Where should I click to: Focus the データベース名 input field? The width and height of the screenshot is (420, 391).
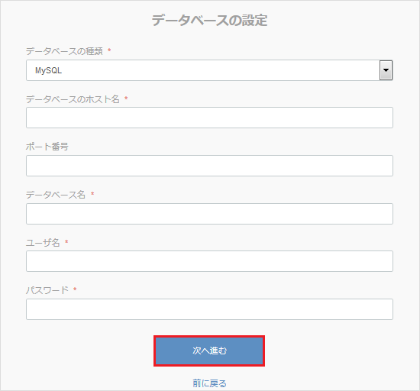tap(209, 214)
